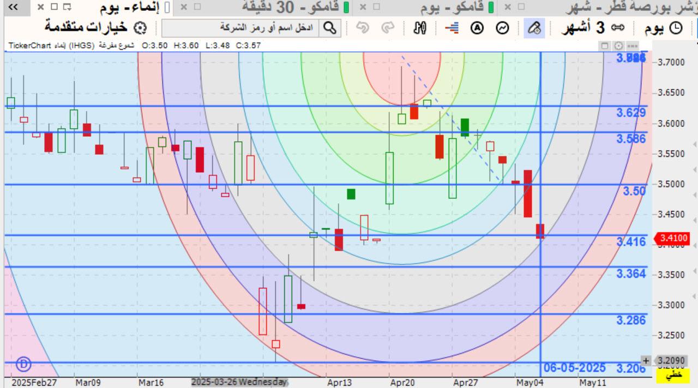
Task: Click the 2025-03-26 Wednesday date label
Action: [x=239, y=382]
